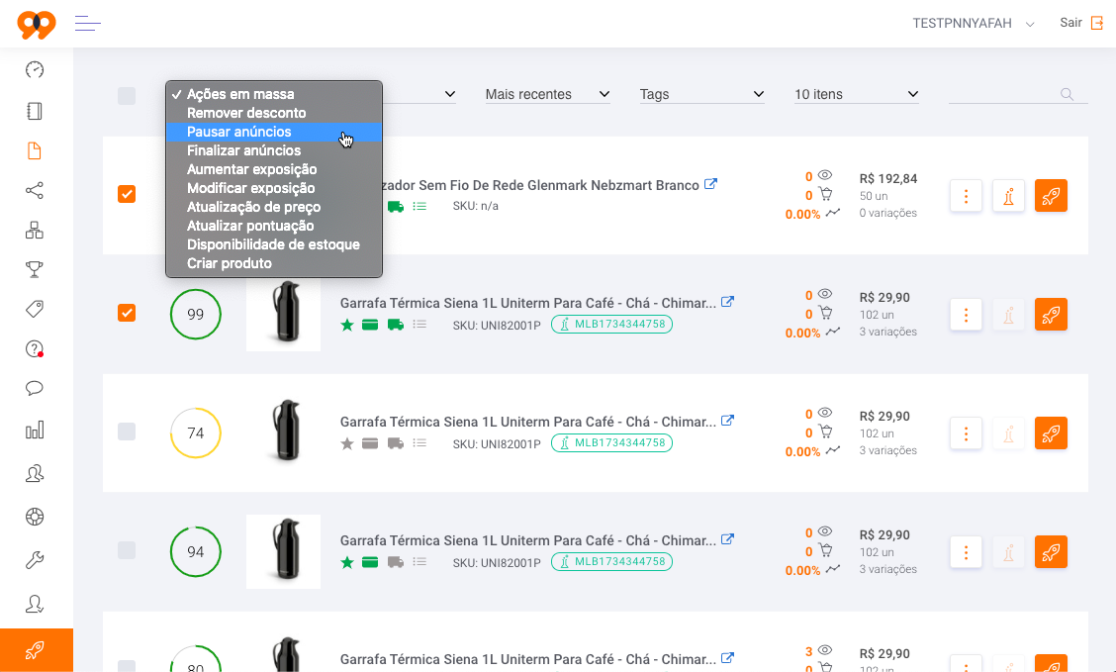Click MLB1734344758 tag on score 94 row

[612, 562]
